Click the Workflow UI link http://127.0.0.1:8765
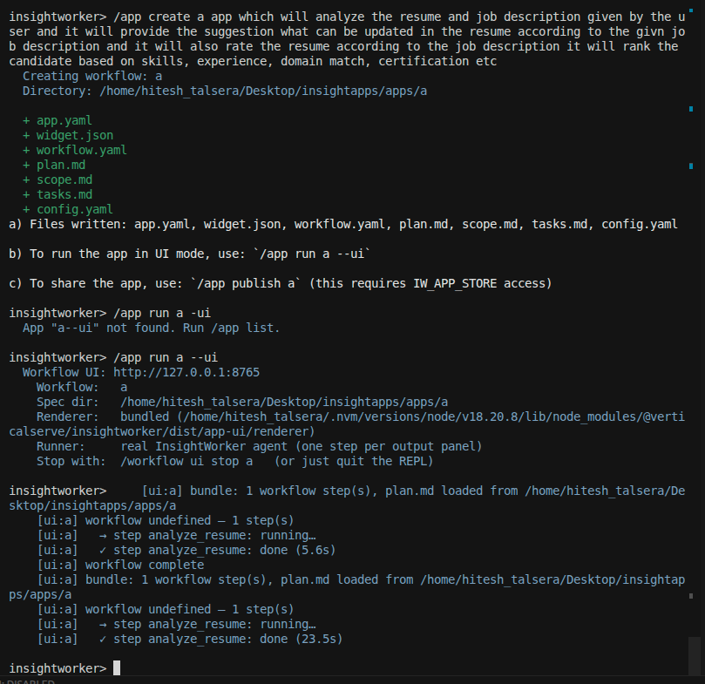Image resolution: width=705 pixels, height=684 pixels. coord(186,372)
